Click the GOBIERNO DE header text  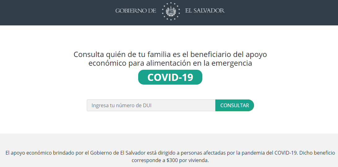136,11
